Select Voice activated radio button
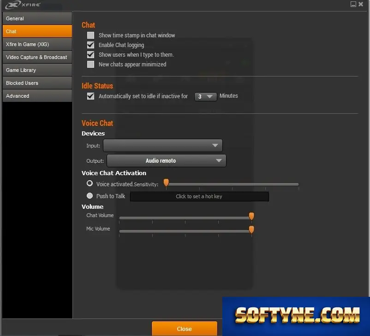 90,183
